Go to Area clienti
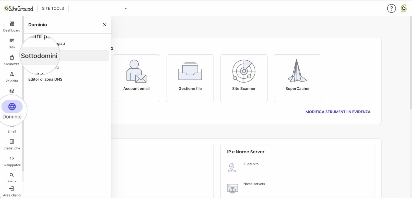Image resolution: width=412 pixels, height=198 pixels. coord(12,192)
